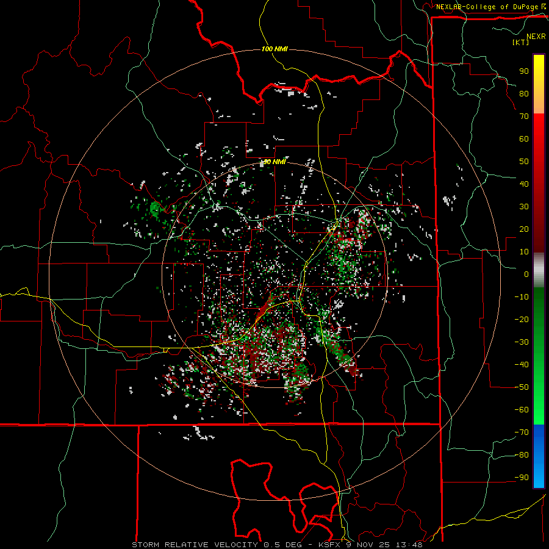549x549 pixels.
Task: Click the 80 value on velocity scale
Action: tap(524, 94)
